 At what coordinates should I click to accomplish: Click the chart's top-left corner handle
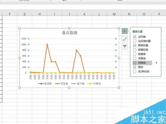pos(20,28)
